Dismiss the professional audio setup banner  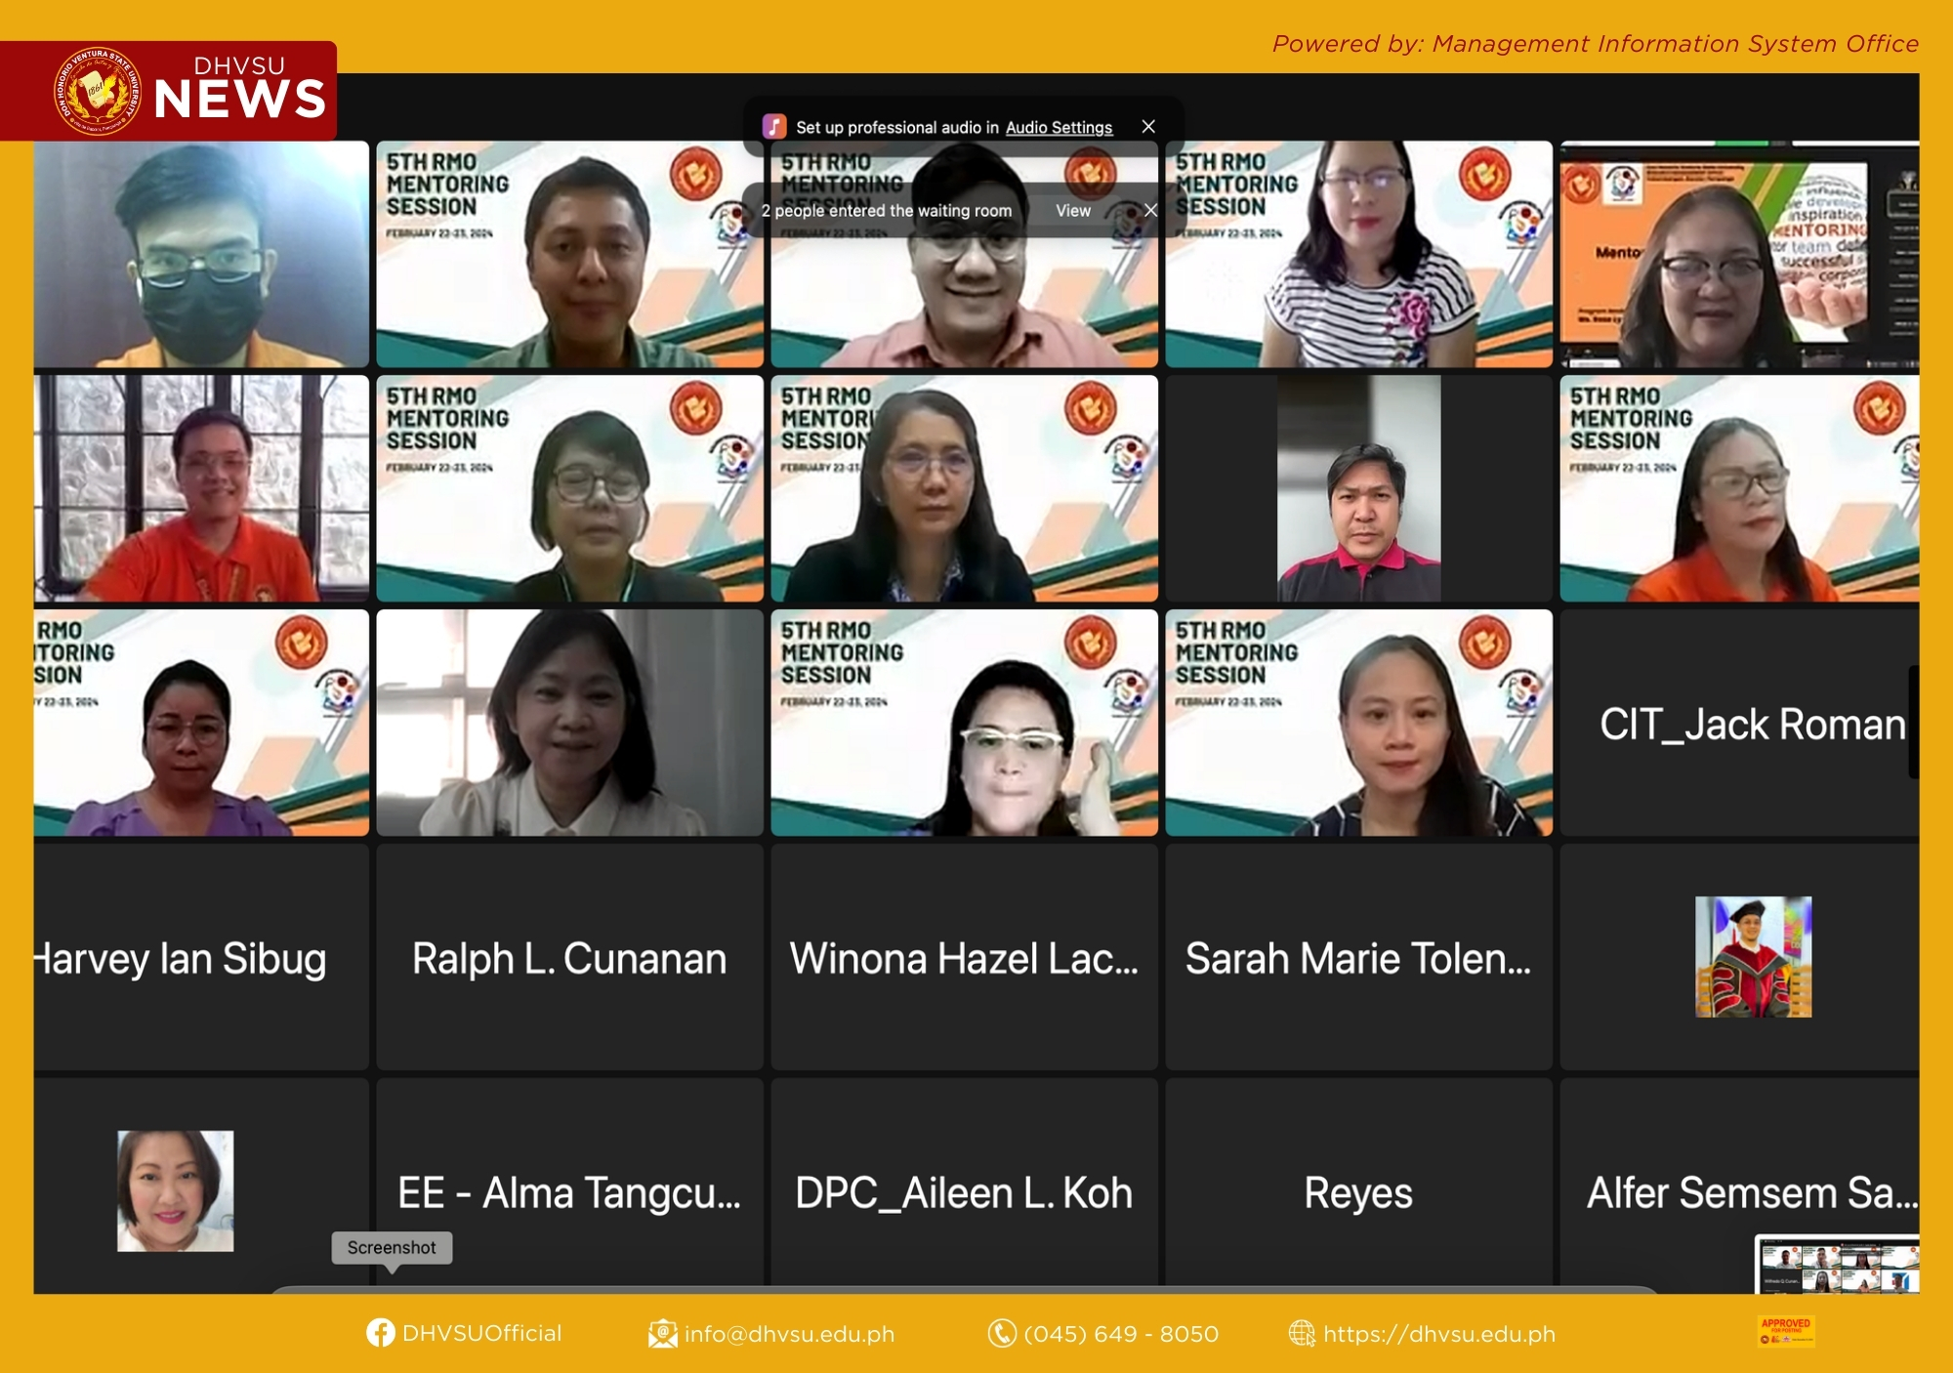coord(1148,127)
